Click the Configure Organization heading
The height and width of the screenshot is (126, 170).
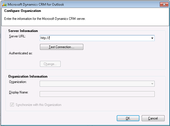click(23, 11)
